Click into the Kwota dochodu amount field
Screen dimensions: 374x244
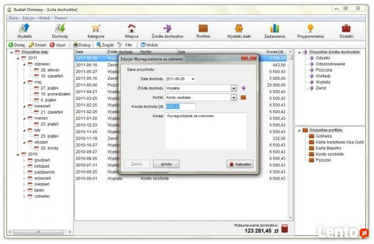click(181, 107)
